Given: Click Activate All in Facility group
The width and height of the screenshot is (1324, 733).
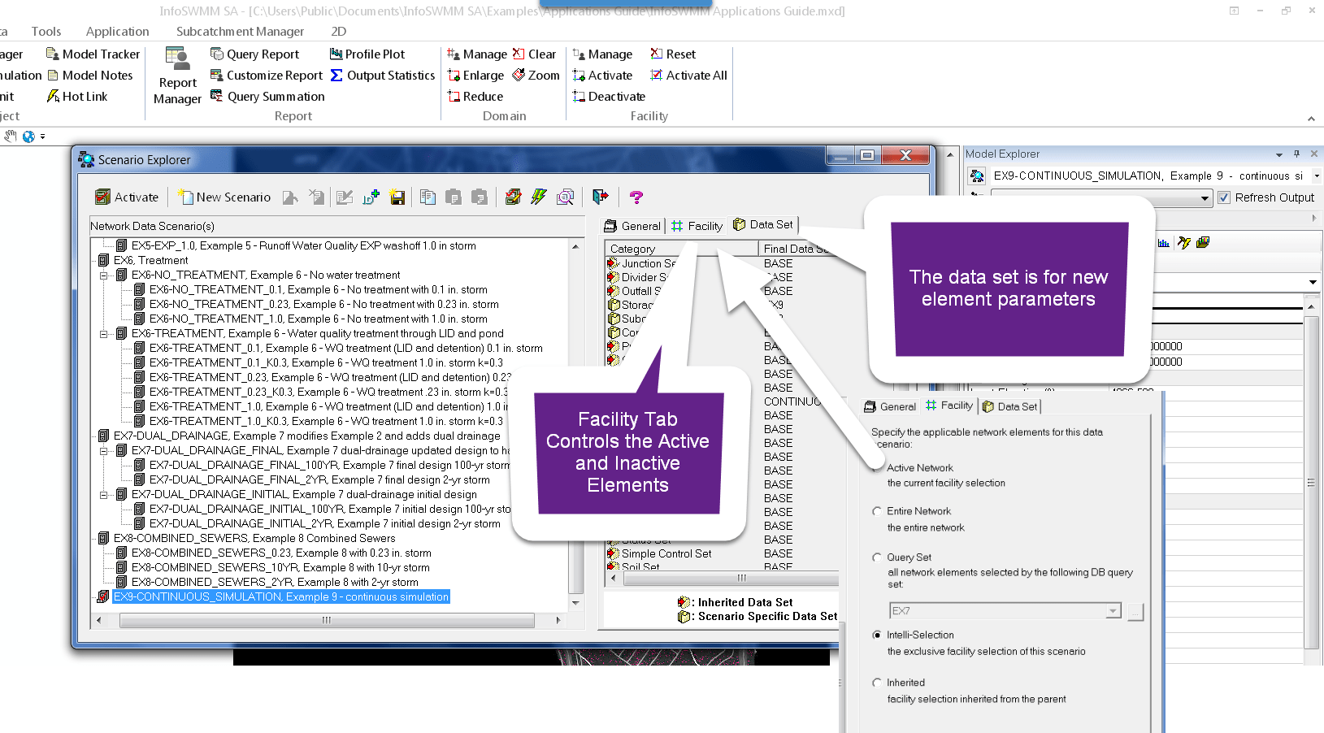Looking at the screenshot, I should click(x=688, y=75).
